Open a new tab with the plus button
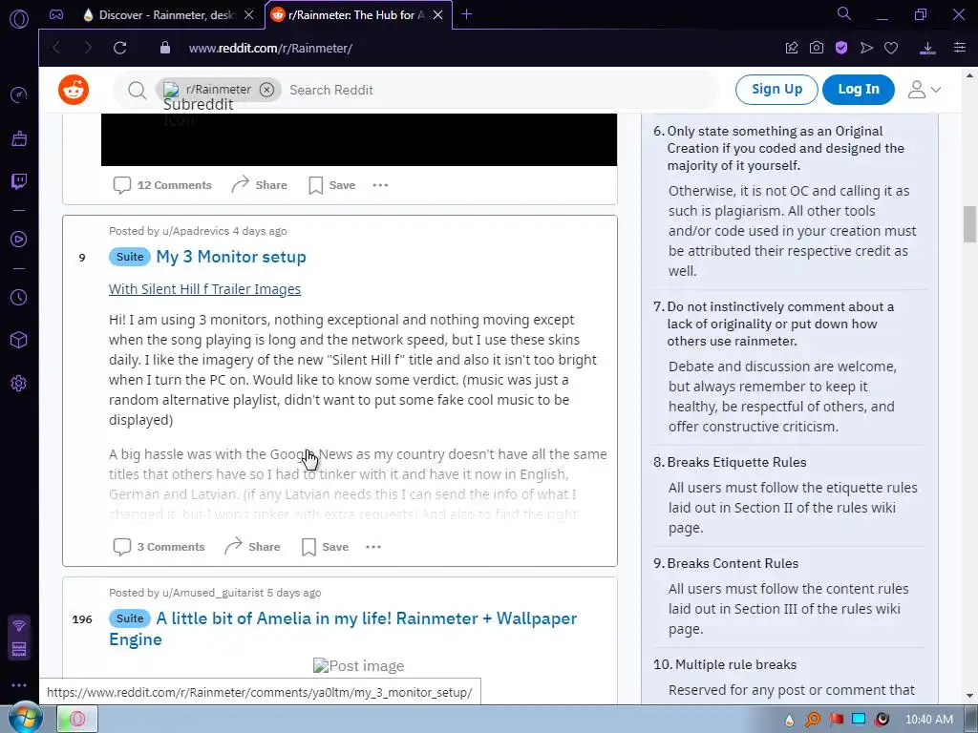 [x=466, y=14]
